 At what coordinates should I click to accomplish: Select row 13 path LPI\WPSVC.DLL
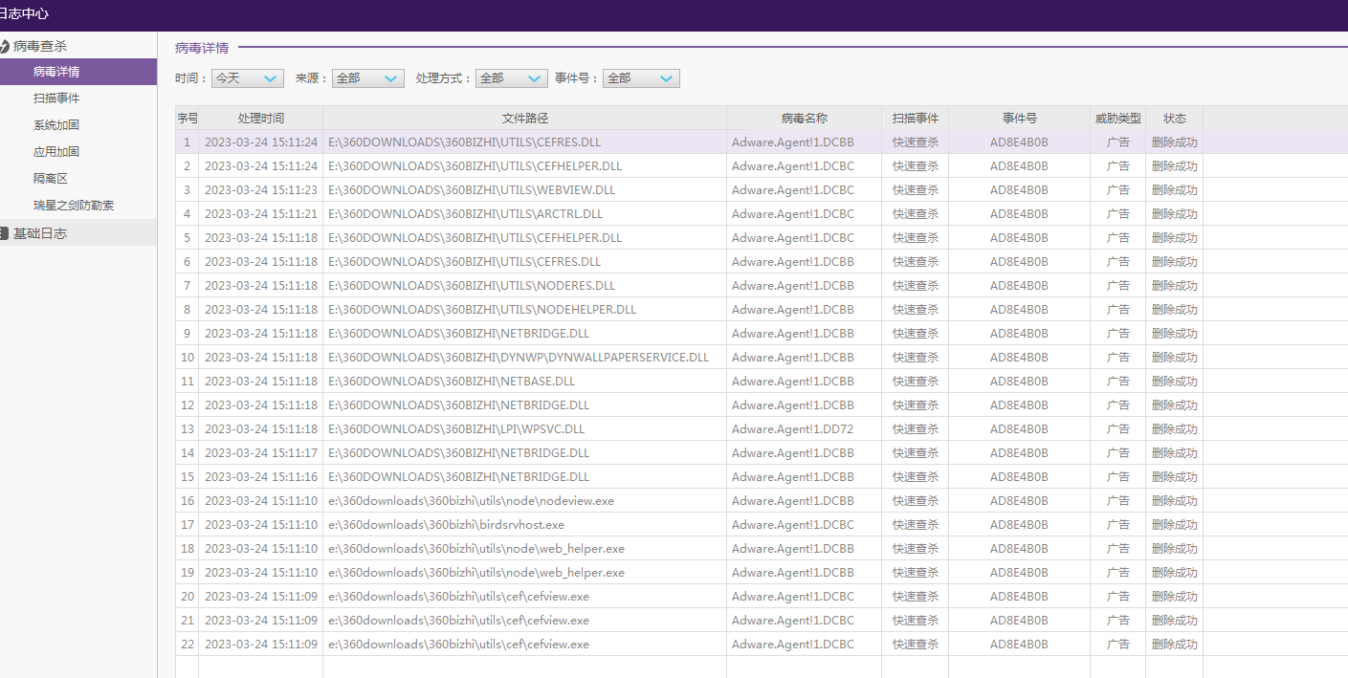(456, 429)
